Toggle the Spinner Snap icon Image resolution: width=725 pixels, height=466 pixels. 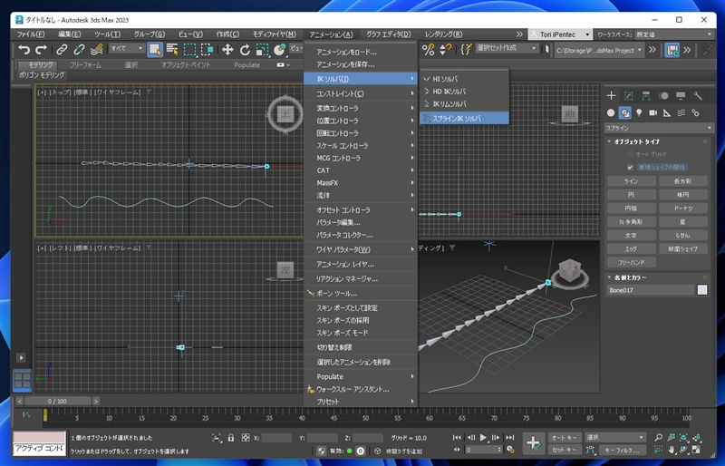[x=445, y=50]
